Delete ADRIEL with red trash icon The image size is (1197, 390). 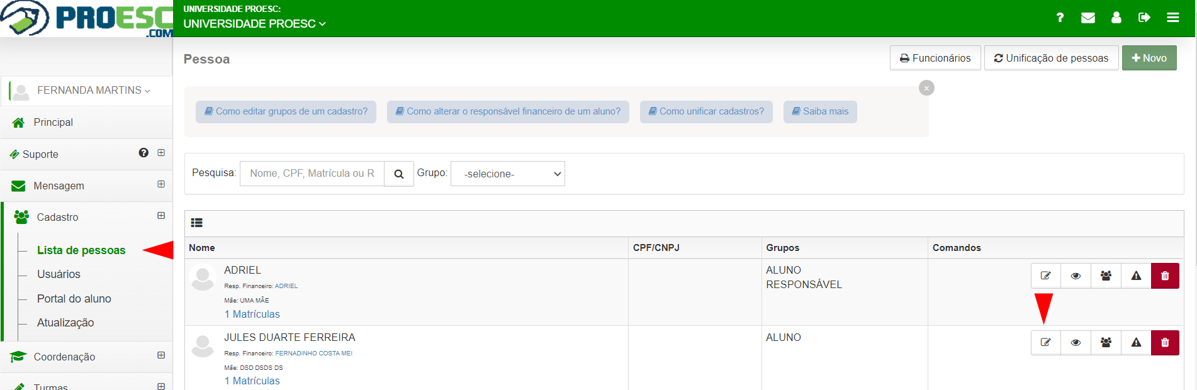point(1165,276)
